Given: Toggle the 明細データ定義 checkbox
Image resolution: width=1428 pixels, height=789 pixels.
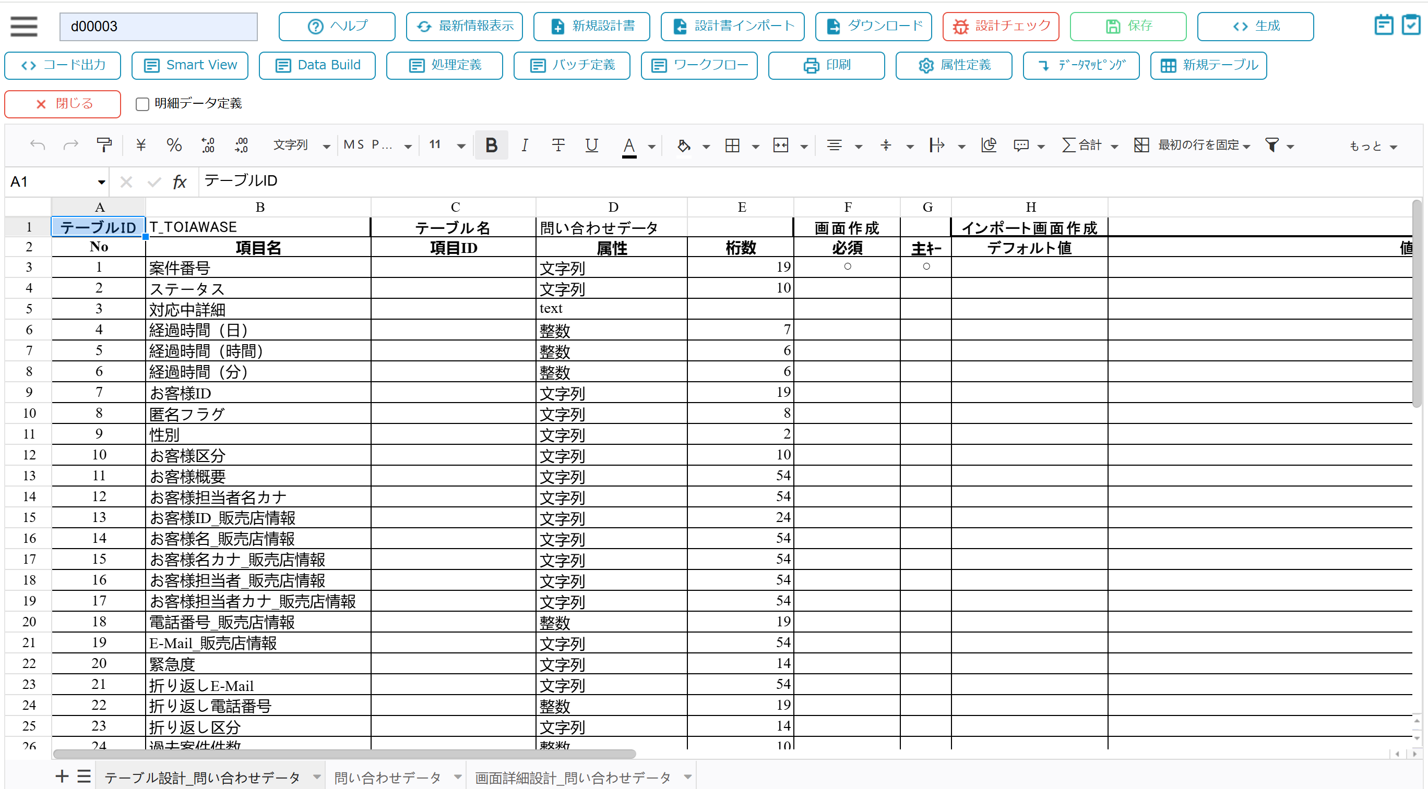Looking at the screenshot, I should (142, 104).
